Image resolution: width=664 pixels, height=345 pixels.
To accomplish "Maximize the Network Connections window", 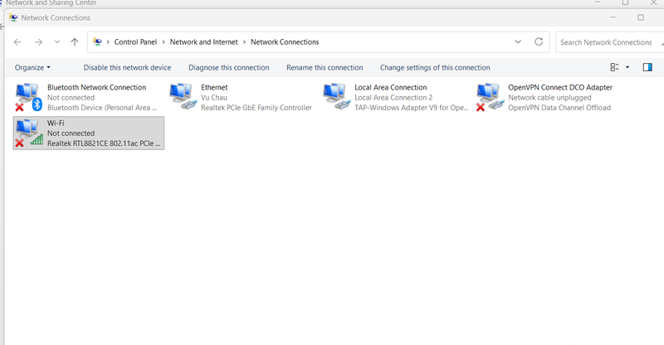I will (641, 17).
